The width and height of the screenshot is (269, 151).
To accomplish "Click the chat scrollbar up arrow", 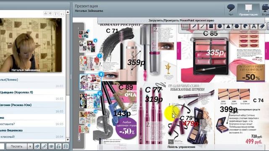I will point(68,12).
